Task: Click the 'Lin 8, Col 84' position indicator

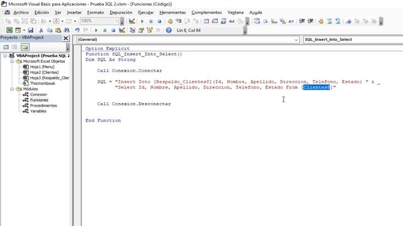Action: [x=188, y=31]
